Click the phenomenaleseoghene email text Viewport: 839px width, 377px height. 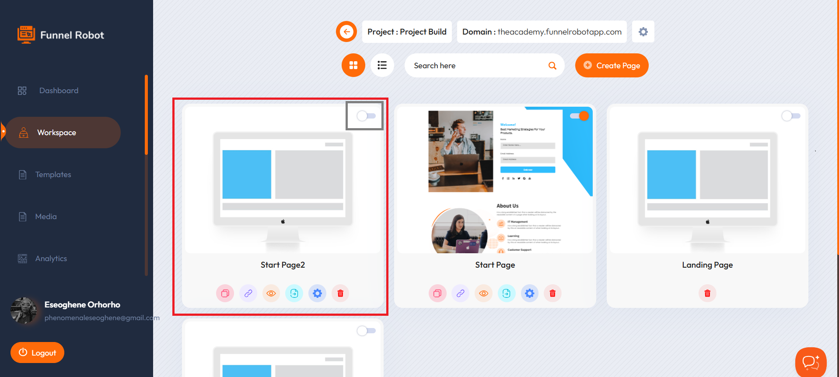(102, 318)
